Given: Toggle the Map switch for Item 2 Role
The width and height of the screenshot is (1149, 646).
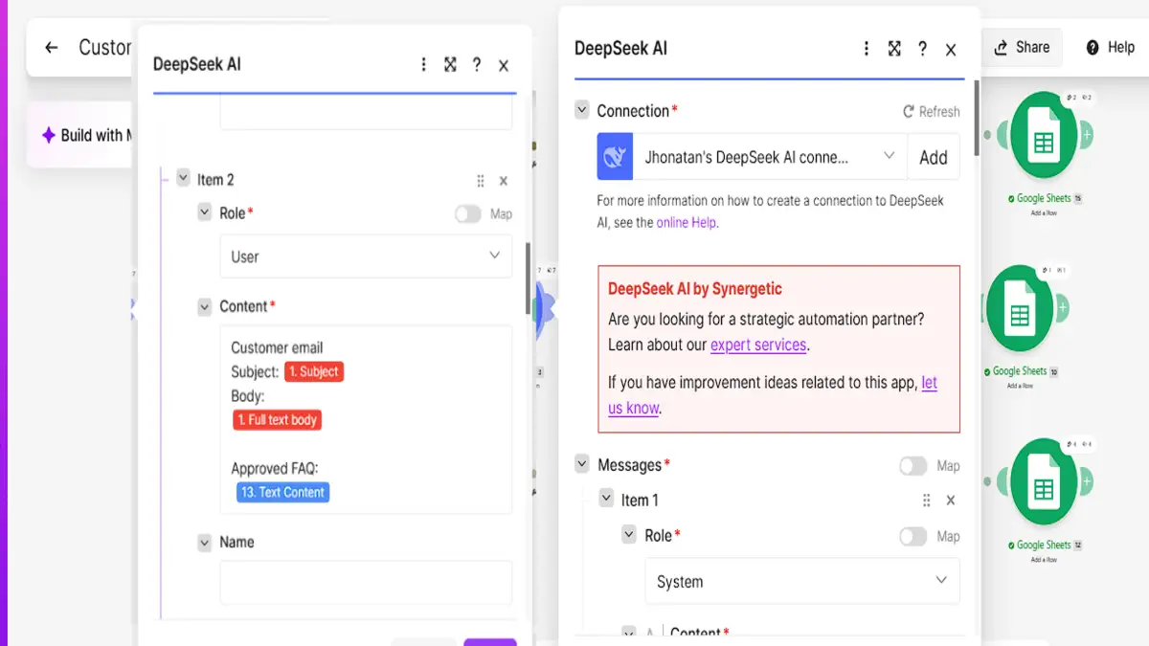Looking at the screenshot, I should (x=467, y=214).
